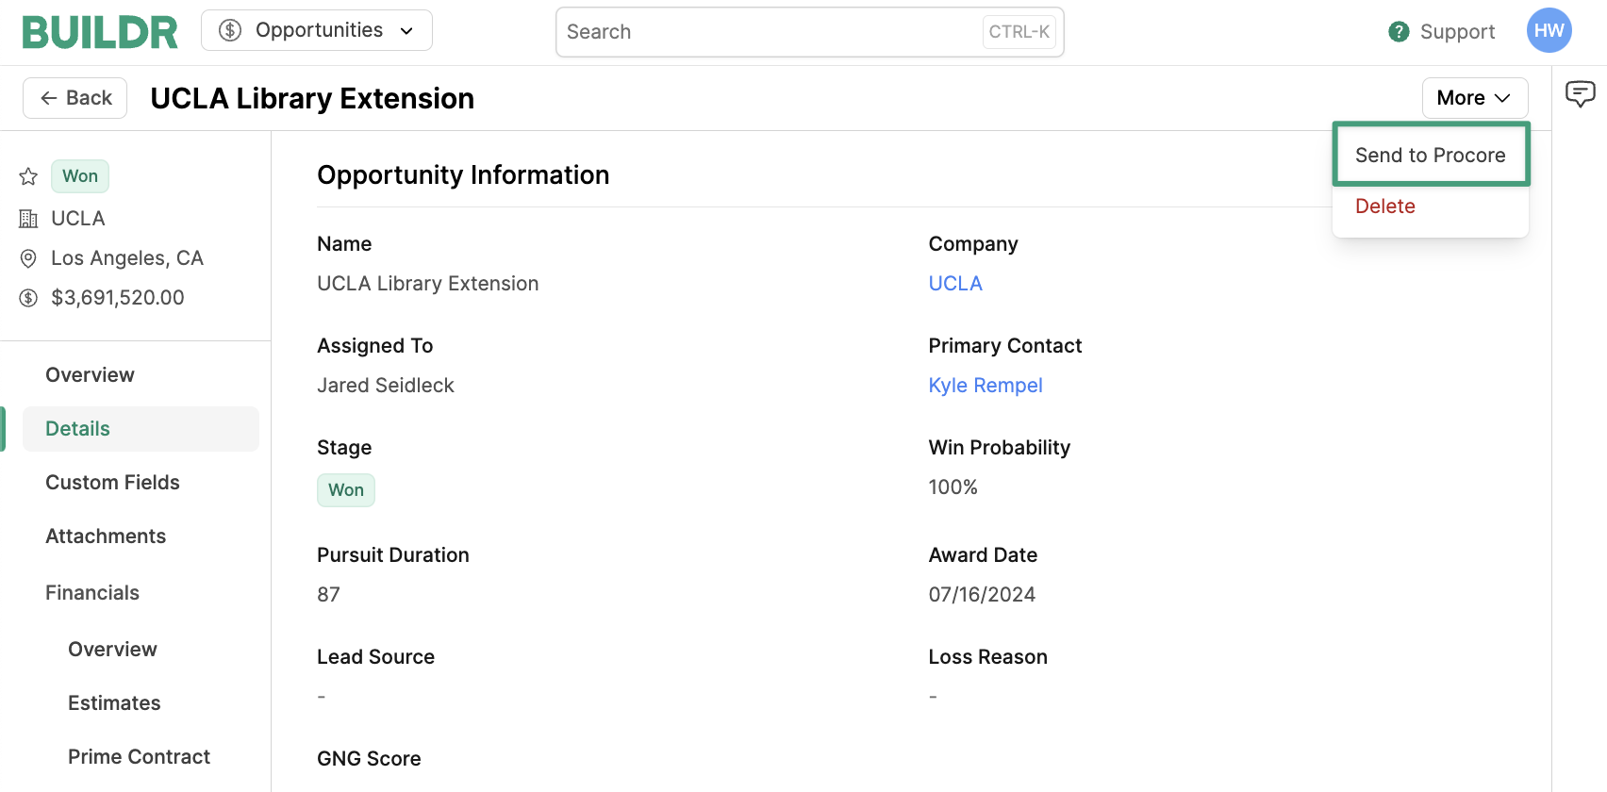Viewport: 1607px width, 792px height.
Task: Click the 'Loss Reason' label
Action: pos(987,657)
